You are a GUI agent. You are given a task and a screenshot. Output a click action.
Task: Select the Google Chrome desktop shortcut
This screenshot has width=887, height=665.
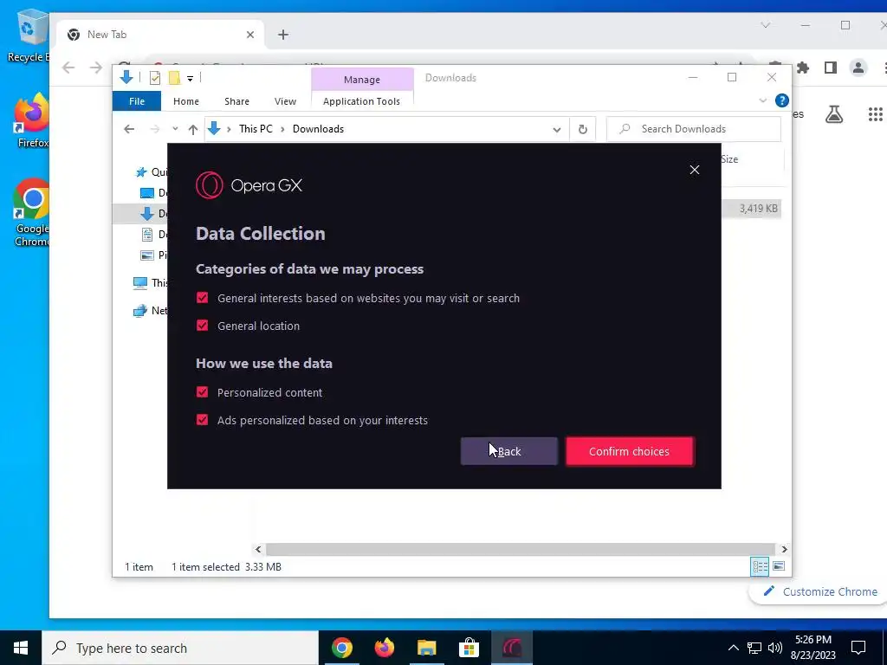coord(31,213)
